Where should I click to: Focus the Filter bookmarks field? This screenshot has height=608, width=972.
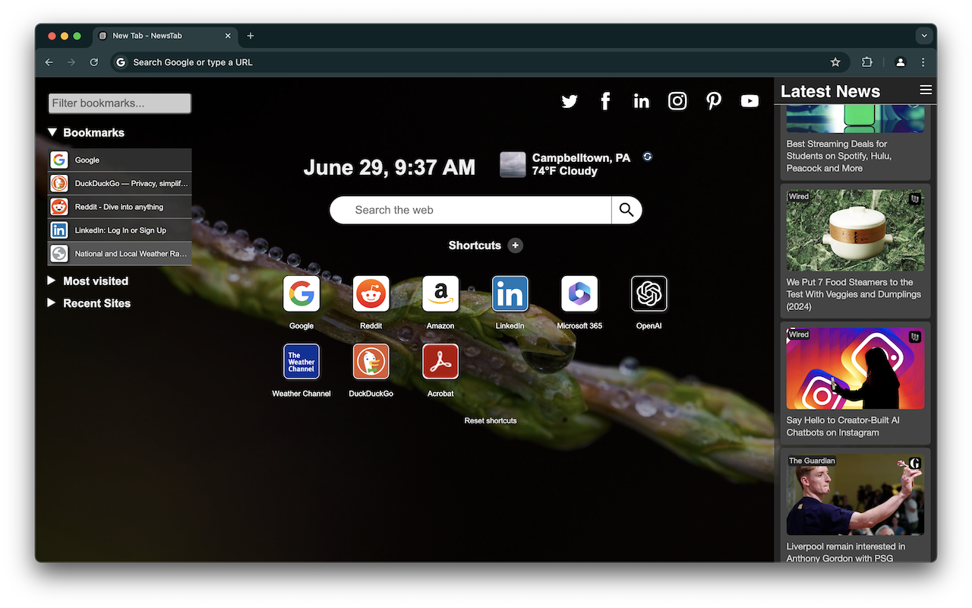[x=119, y=103]
